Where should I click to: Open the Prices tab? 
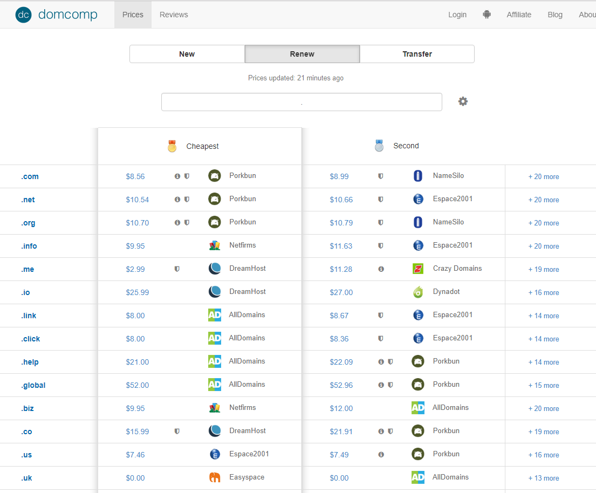coord(133,15)
